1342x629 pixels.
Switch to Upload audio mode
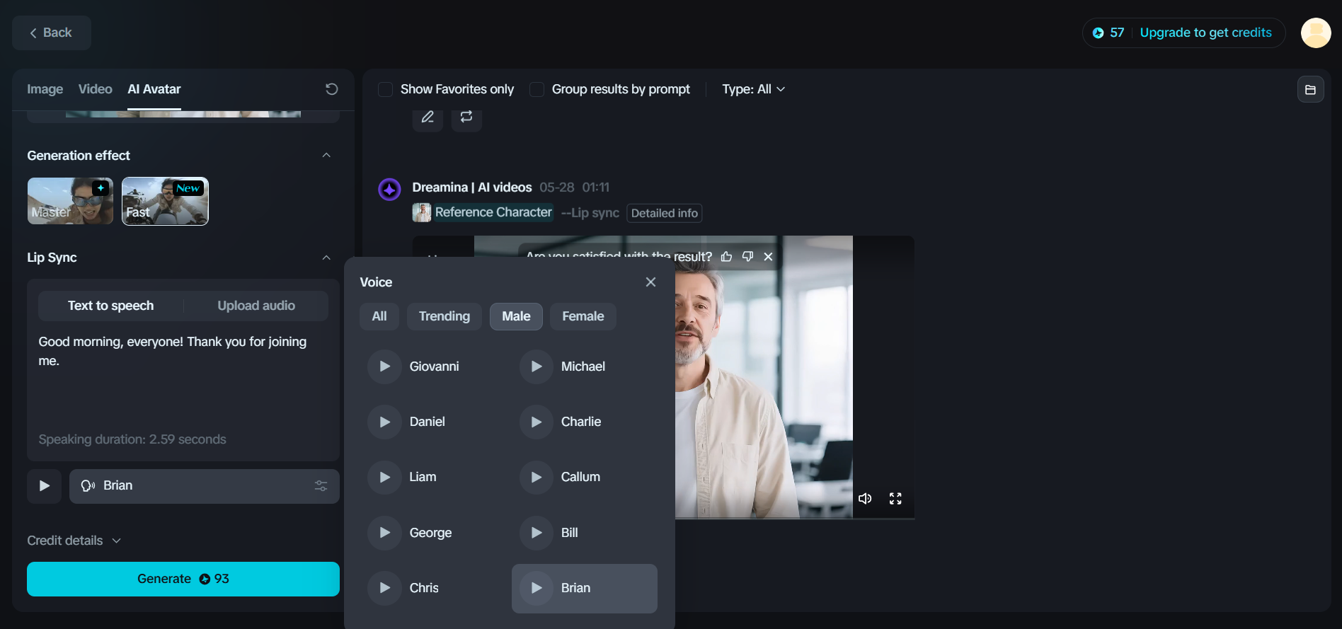256,306
